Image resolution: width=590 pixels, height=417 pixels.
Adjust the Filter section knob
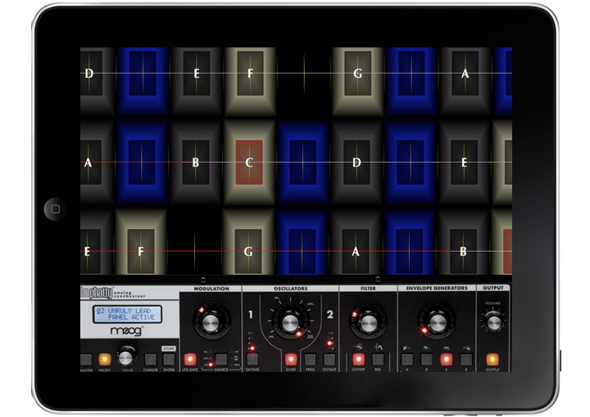click(x=369, y=322)
